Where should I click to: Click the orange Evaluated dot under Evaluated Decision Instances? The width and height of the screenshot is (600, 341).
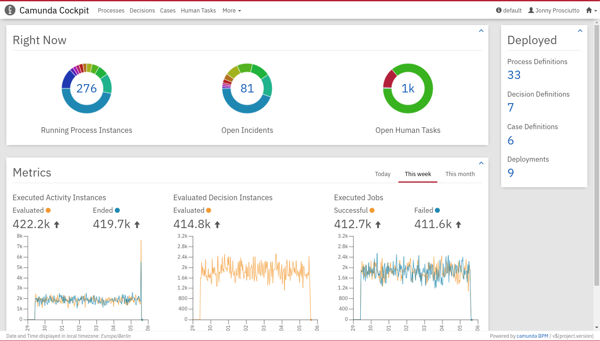pyautogui.click(x=209, y=210)
